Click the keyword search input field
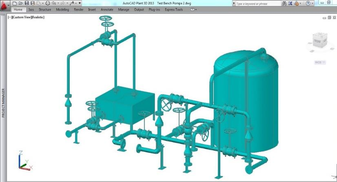The image size is (337, 182). coord(257,3)
